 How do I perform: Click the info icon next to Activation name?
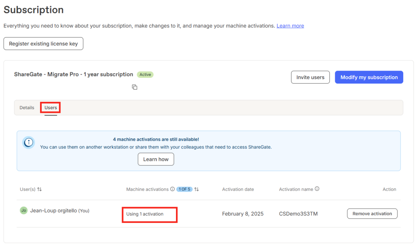[317, 189]
